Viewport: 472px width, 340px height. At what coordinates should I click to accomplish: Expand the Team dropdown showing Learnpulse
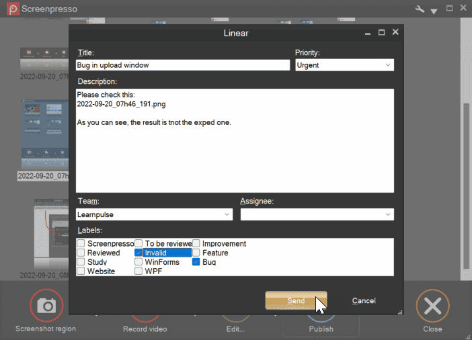point(155,214)
